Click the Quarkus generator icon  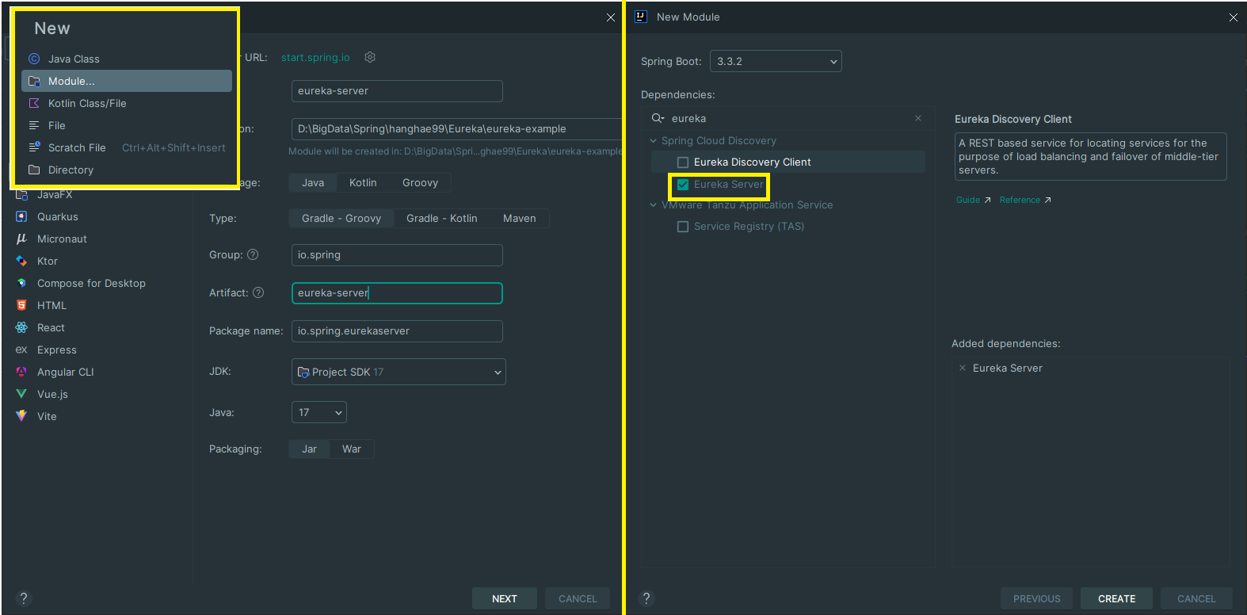tap(21, 216)
